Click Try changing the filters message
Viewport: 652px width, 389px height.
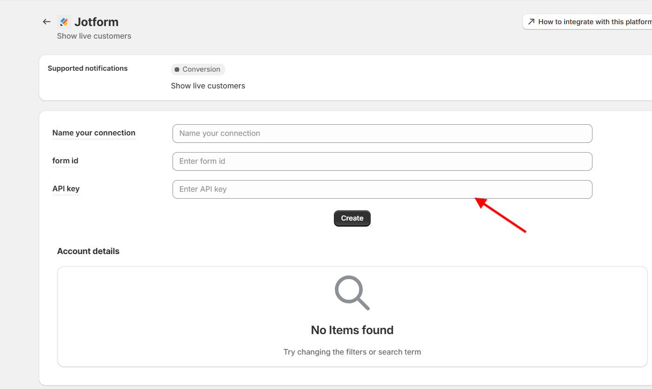tap(352, 352)
